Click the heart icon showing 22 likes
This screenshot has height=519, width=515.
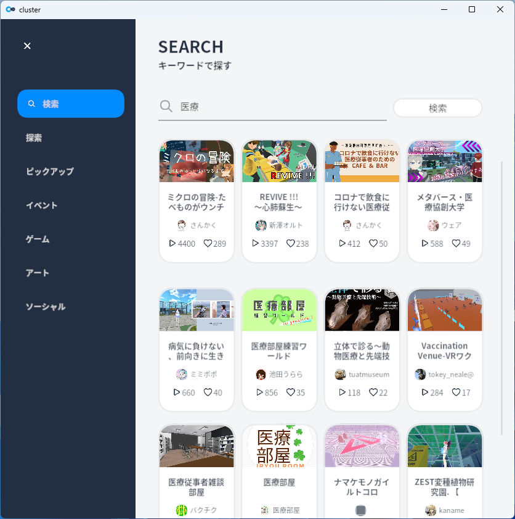(x=373, y=392)
